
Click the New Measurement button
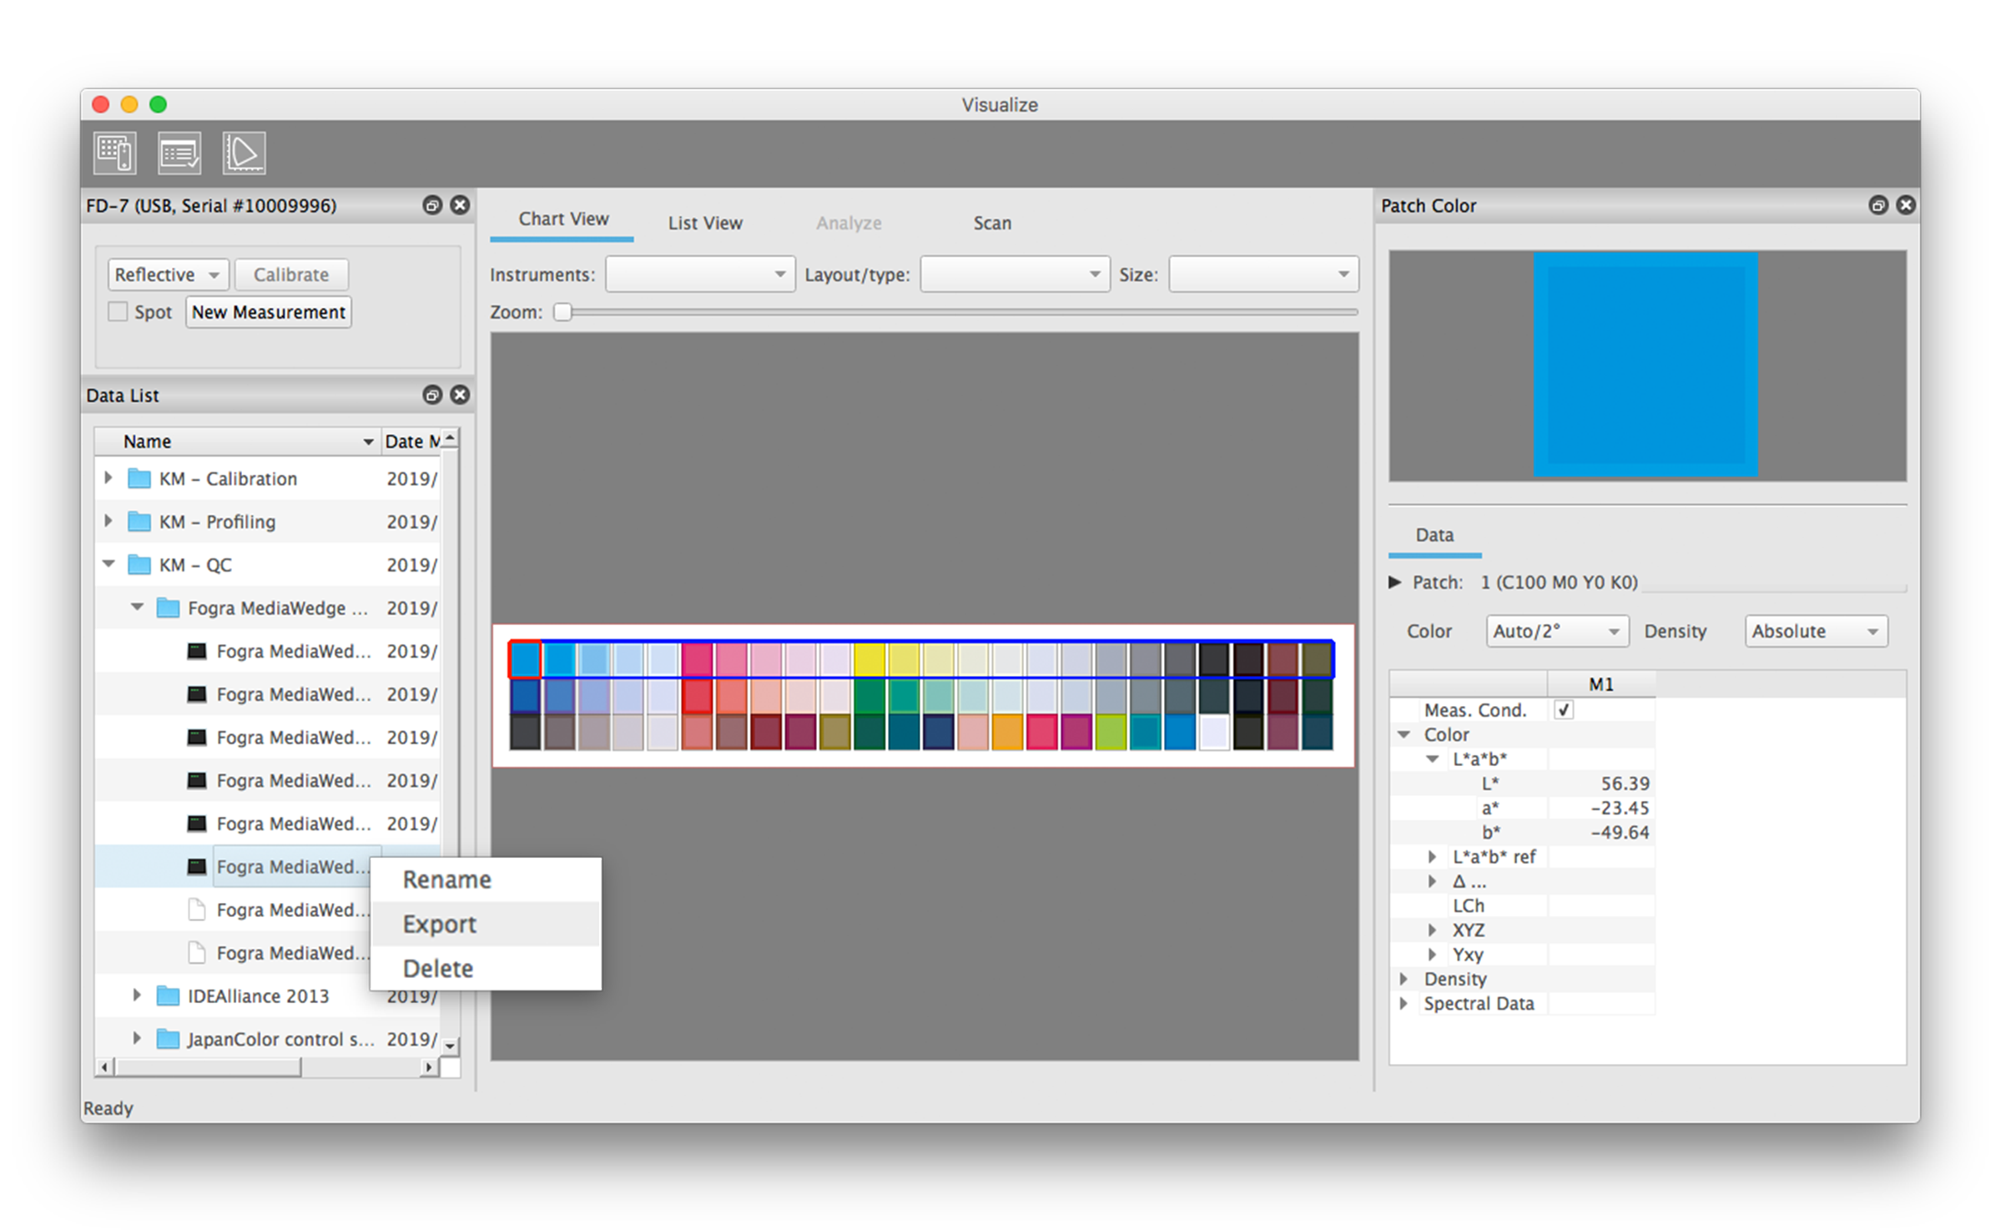(268, 311)
